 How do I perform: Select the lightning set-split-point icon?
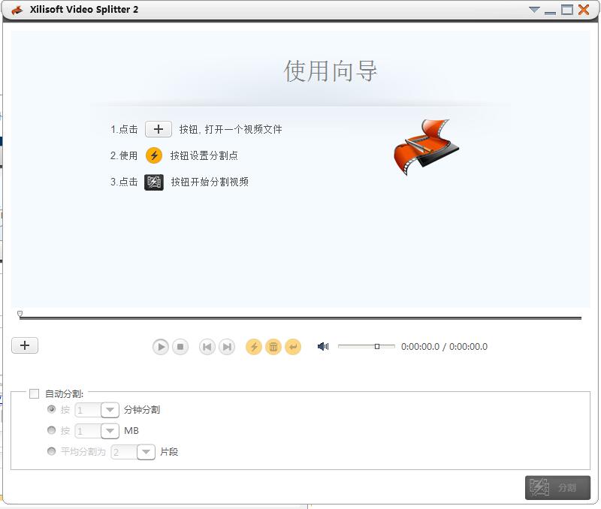click(254, 347)
